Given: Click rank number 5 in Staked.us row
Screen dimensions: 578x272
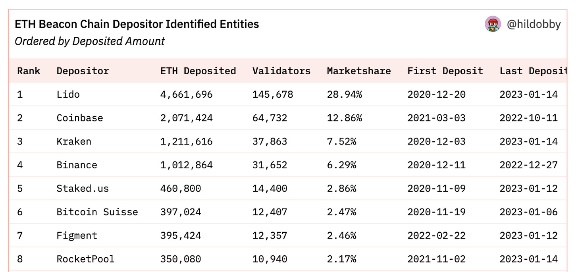Looking at the screenshot, I should 20,188.
